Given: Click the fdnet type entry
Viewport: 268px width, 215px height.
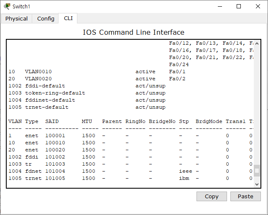Looking at the screenshot, I should (33, 171).
